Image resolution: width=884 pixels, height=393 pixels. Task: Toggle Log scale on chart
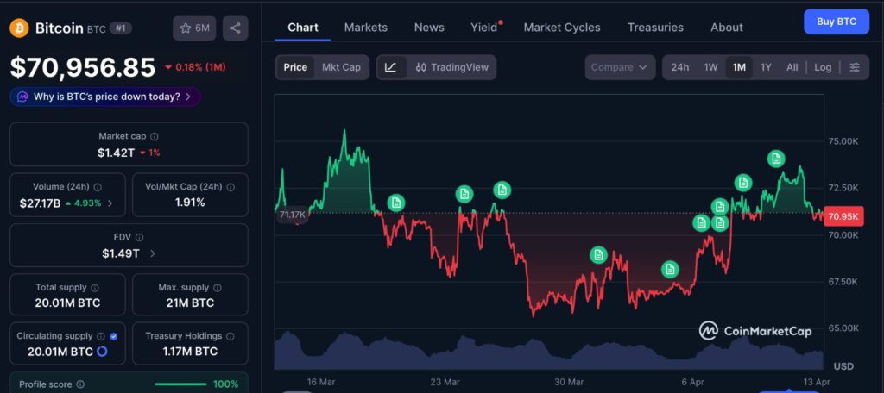pos(823,67)
